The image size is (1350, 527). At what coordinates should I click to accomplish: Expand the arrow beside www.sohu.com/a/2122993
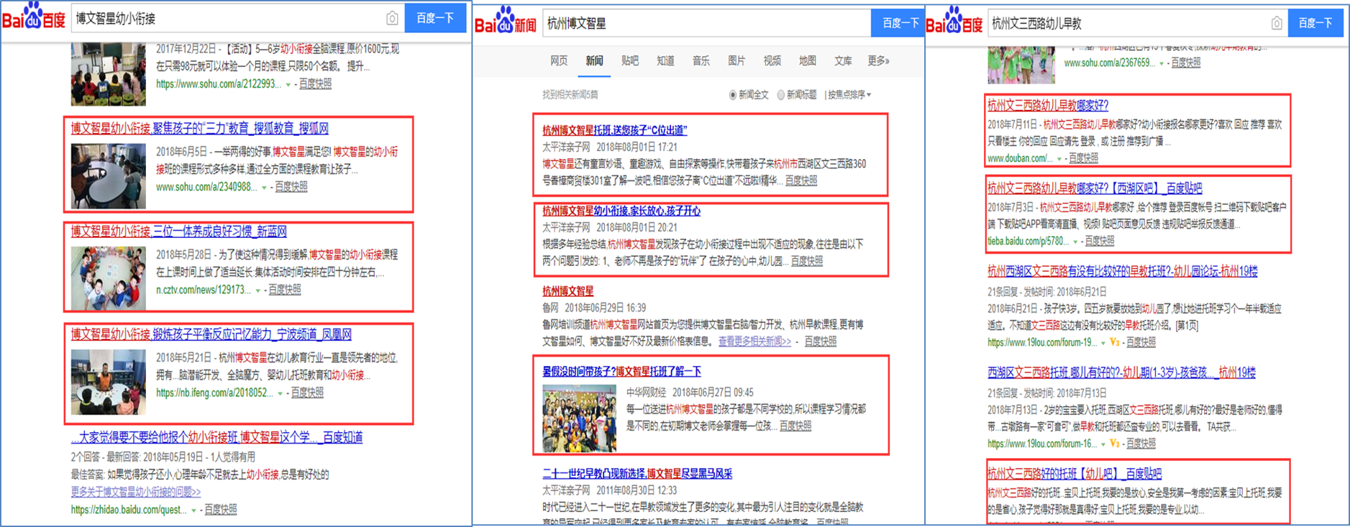coord(288,85)
